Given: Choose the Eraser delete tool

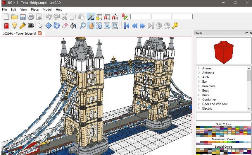Looking at the screenshot, I should pos(65,26).
